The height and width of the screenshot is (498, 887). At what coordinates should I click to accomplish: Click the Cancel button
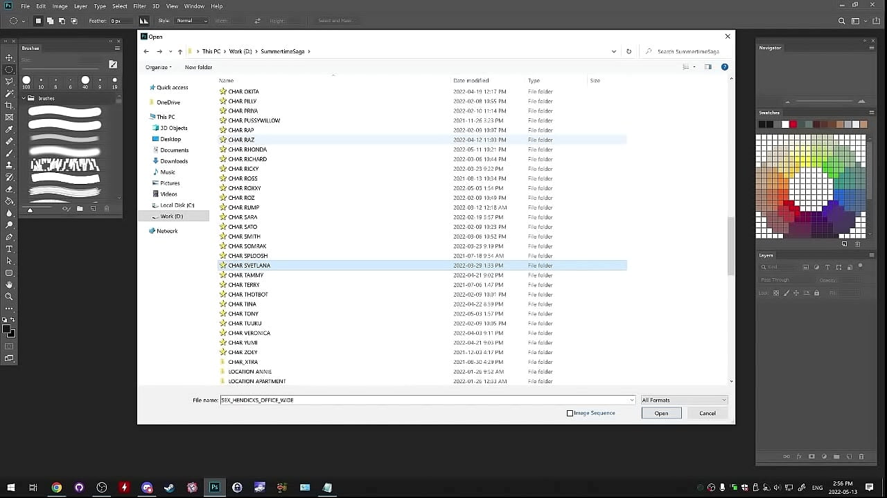(x=707, y=413)
